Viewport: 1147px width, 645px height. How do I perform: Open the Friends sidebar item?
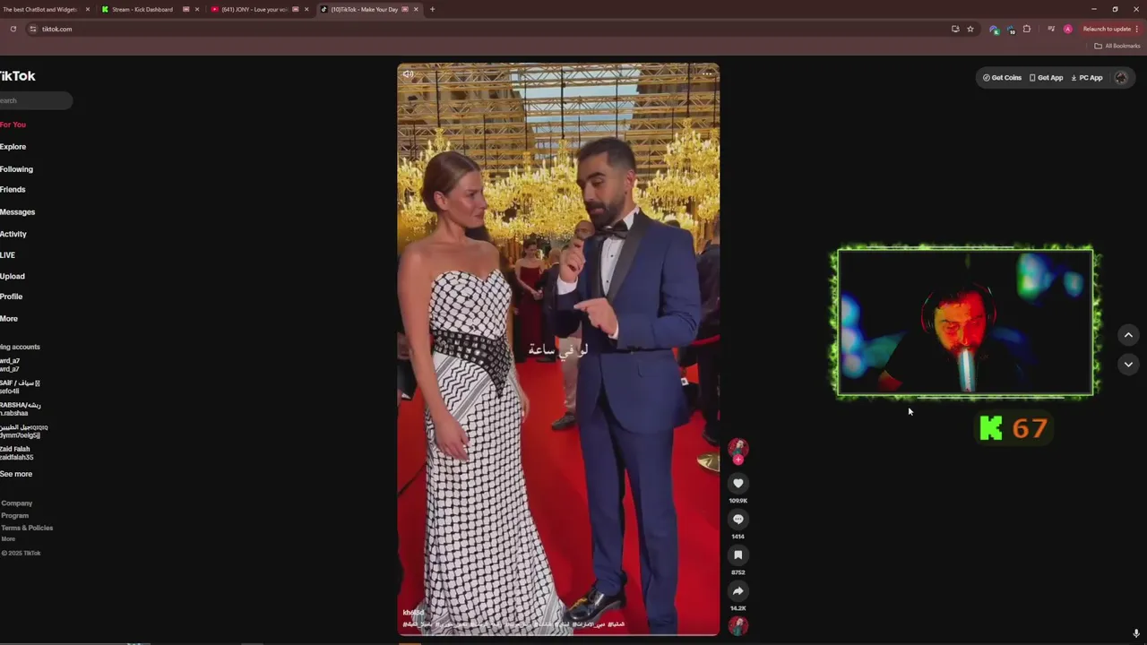pyautogui.click(x=13, y=190)
